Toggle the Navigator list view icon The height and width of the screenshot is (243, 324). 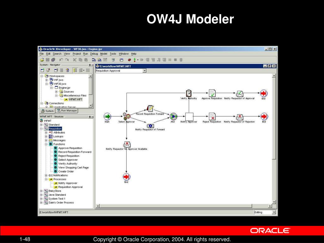(75, 70)
